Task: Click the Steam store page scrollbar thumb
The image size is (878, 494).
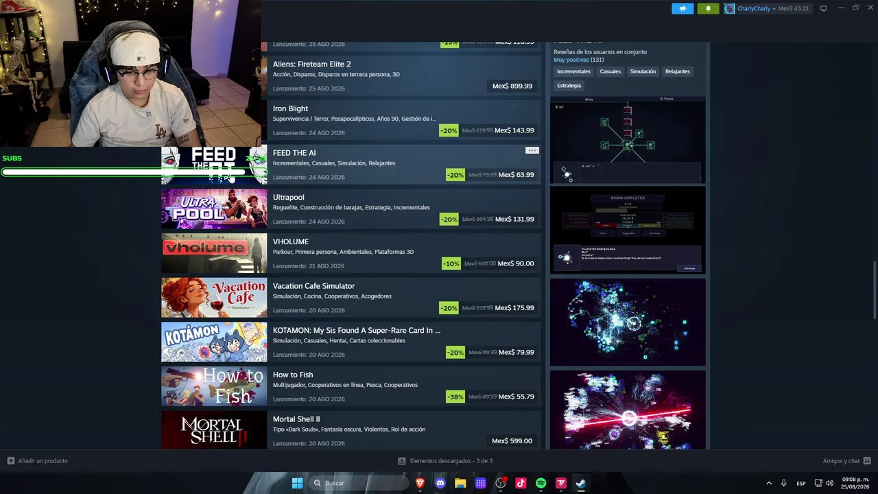Action: point(874,290)
